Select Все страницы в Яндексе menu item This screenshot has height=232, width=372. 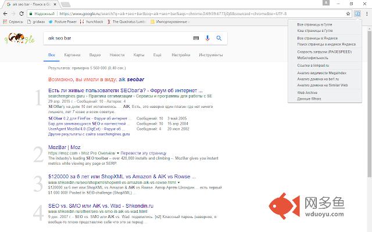(x=317, y=38)
